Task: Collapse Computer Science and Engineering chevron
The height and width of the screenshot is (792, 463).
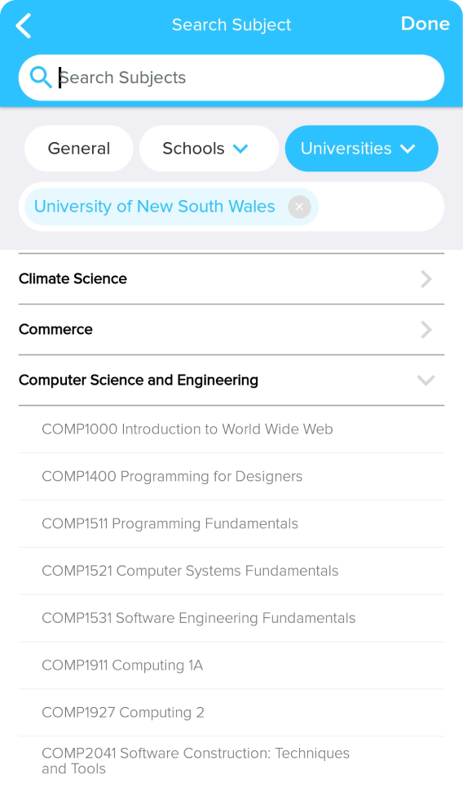Action: [x=426, y=380]
